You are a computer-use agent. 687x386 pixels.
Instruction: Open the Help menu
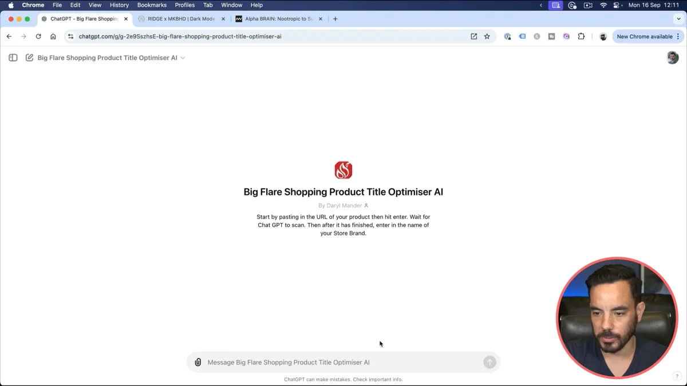coord(256,5)
